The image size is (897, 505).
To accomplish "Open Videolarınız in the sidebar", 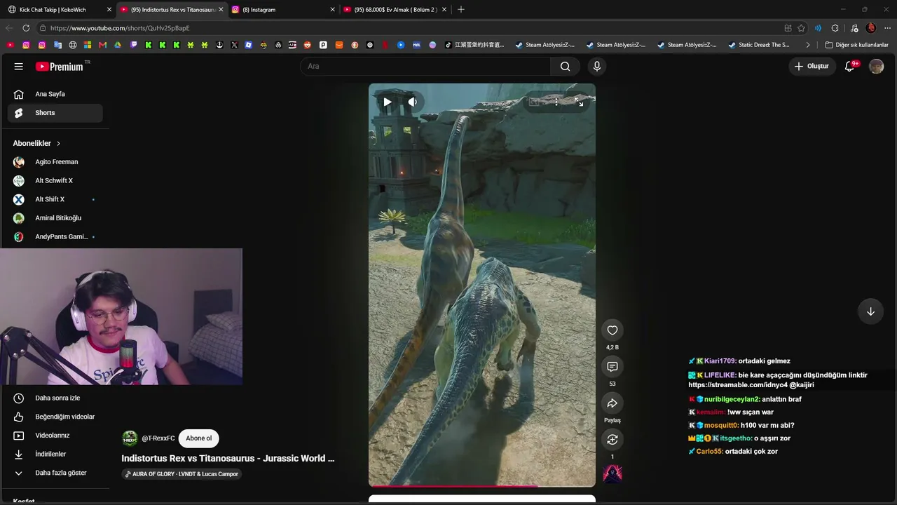I will (55, 436).
